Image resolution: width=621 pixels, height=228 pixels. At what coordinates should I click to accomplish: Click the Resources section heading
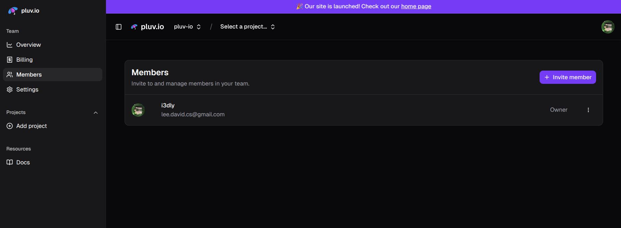[x=19, y=149]
